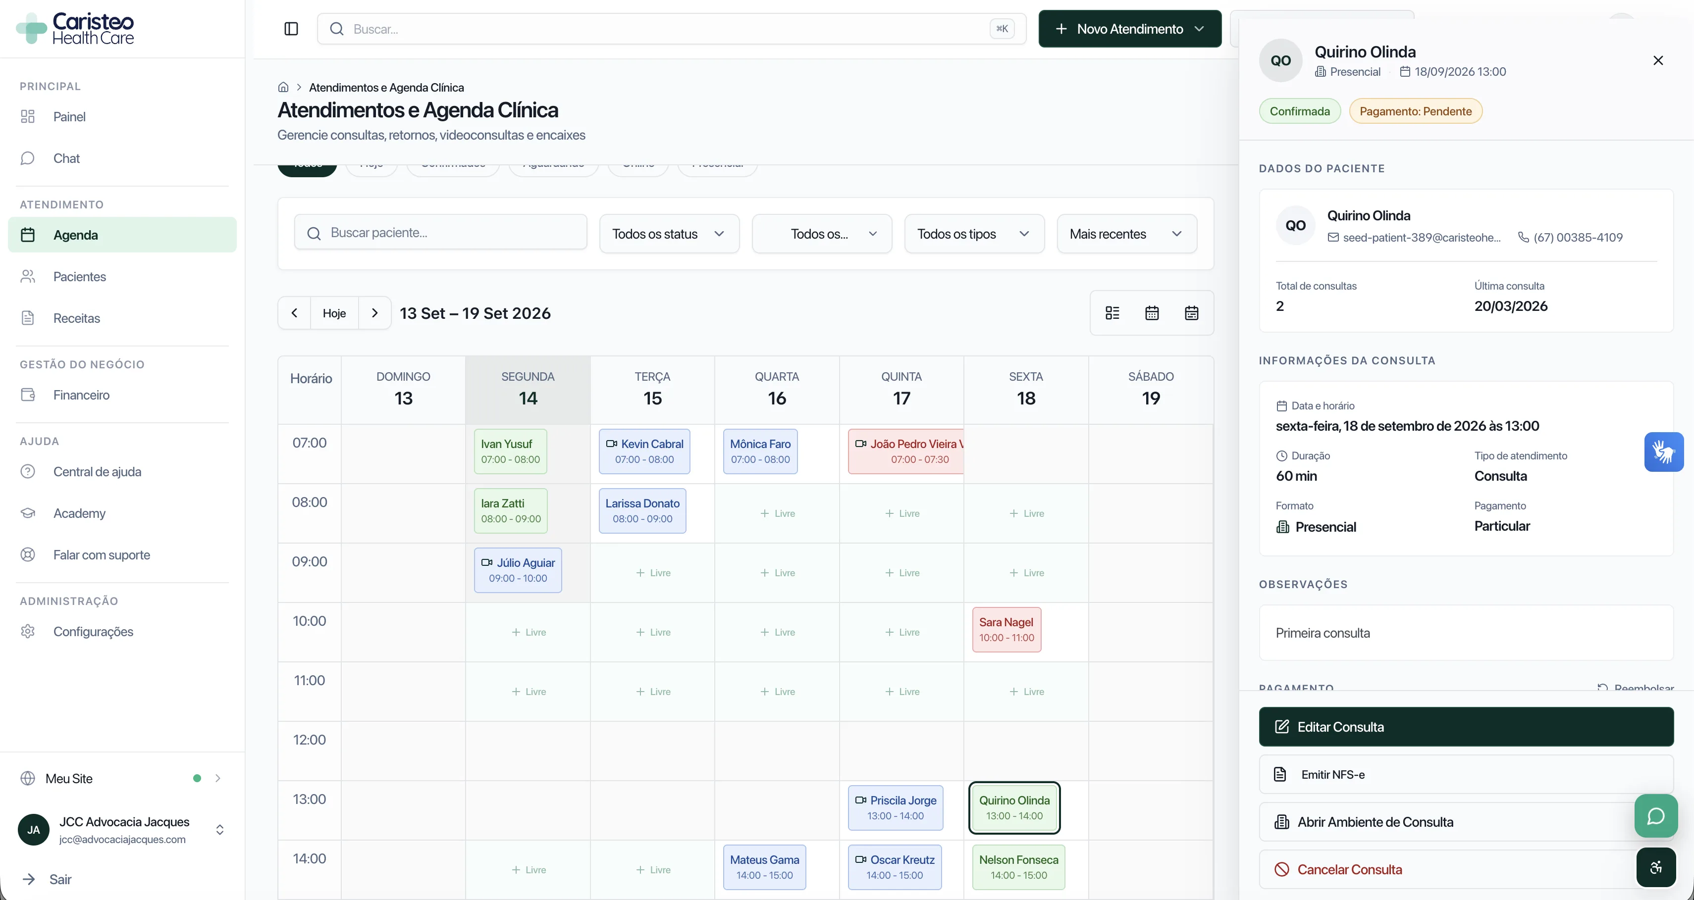
Task: Open the sign language accessibility widget
Action: click(1664, 451)
